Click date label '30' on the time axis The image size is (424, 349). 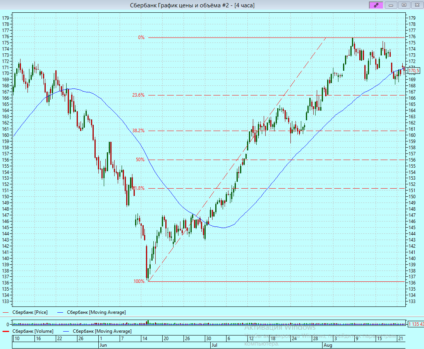pyautogui.click(x=208, y=339)
